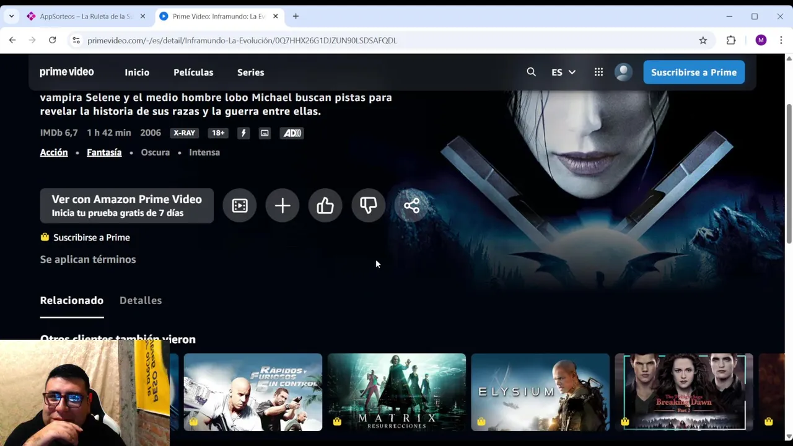Close the AppSorteos tab

pos(142,16)
